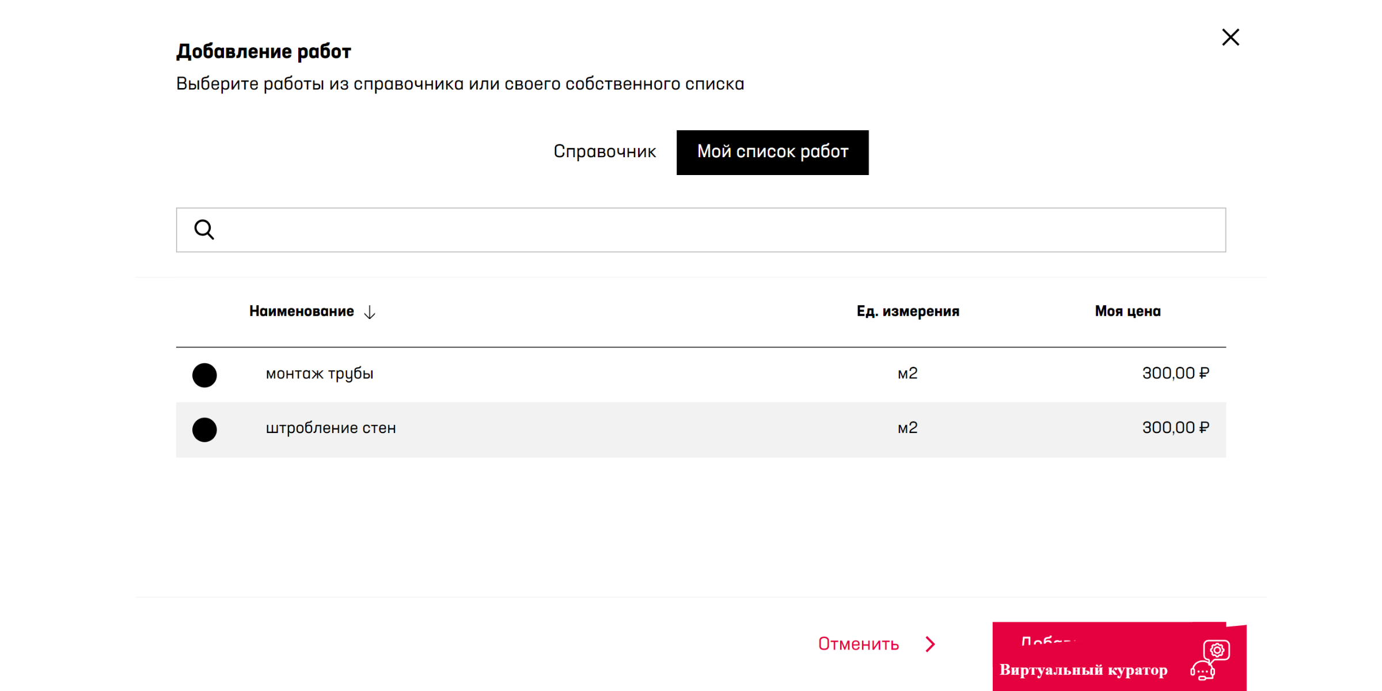Click the м2 unit of штробление стен
Viewport: 1382px width, 691px height.
tap(907, 428)
